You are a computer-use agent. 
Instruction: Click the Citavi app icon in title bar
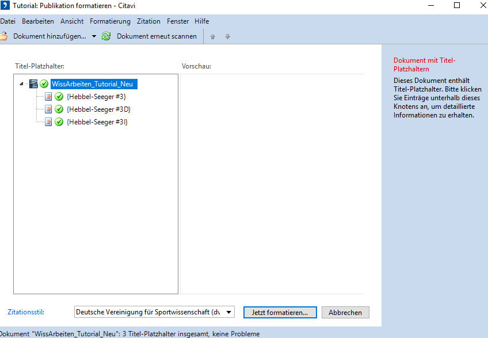(x=5, y=5)
